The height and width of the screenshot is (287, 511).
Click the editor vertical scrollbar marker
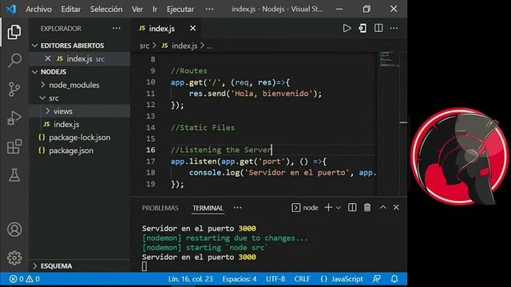click(403, 123)
